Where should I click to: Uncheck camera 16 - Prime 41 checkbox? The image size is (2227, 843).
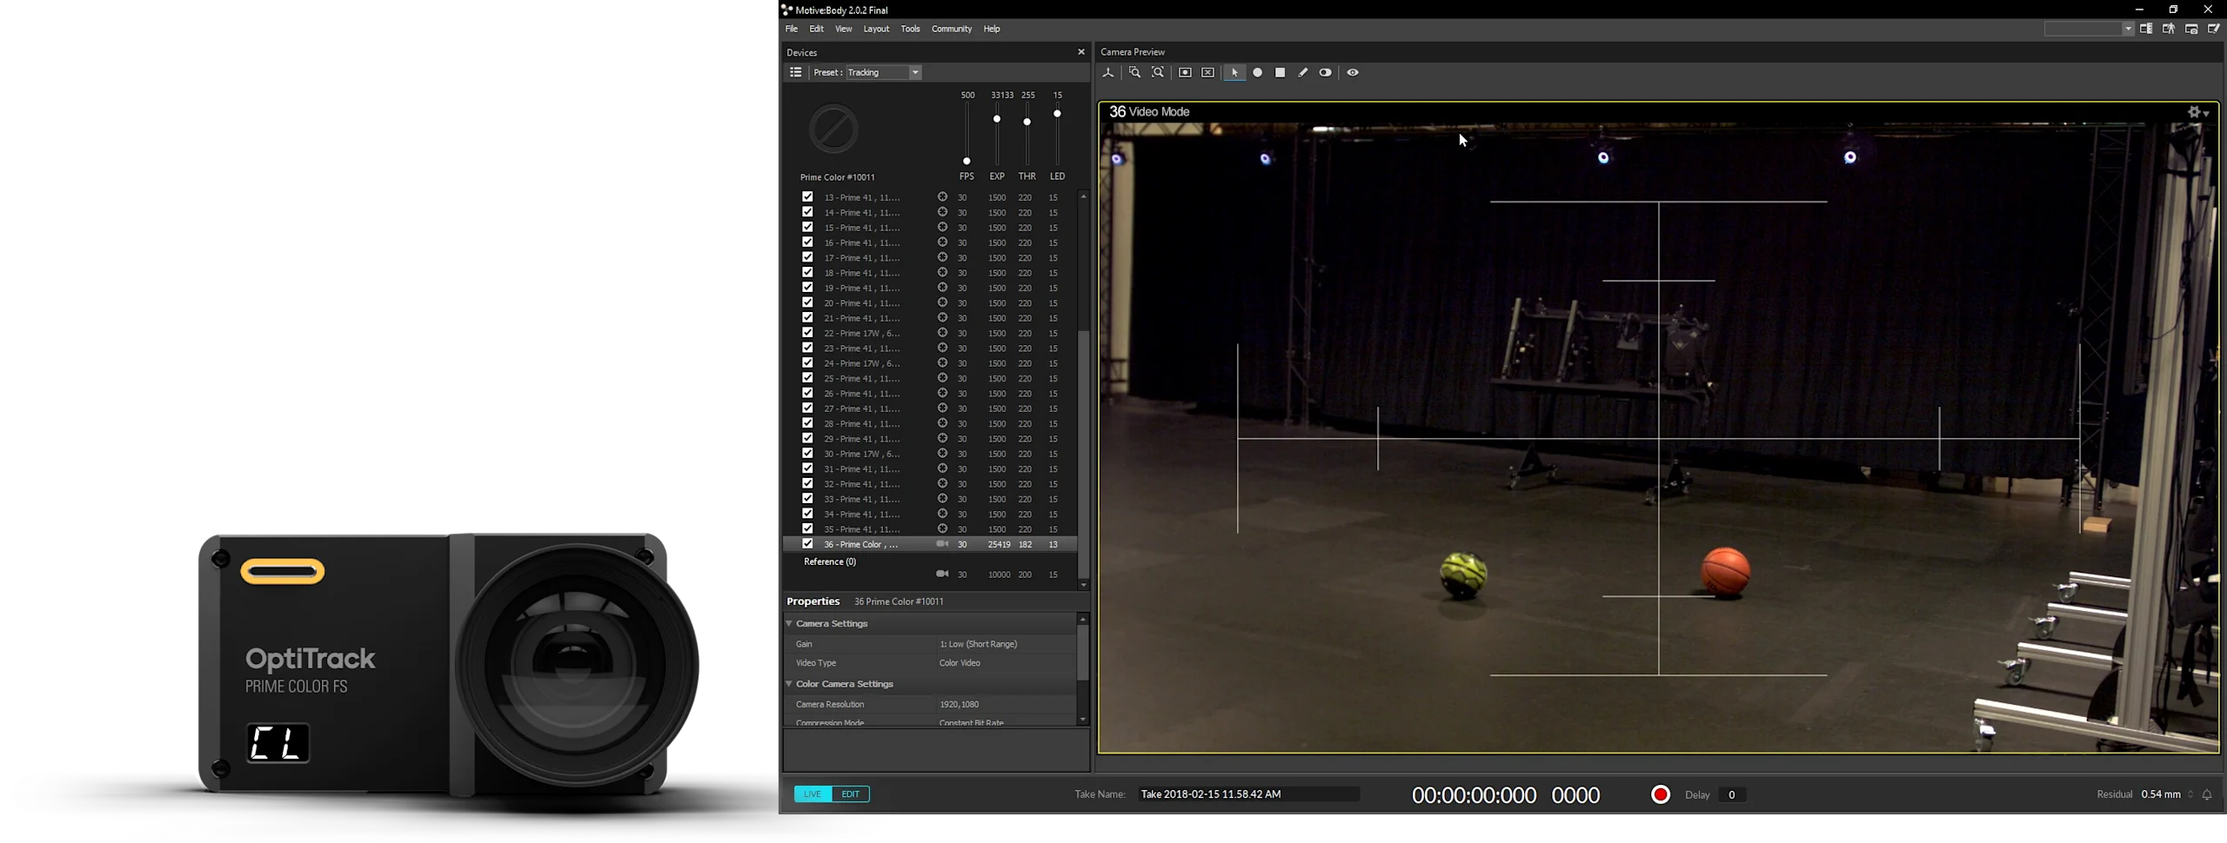tap(807, 242)
